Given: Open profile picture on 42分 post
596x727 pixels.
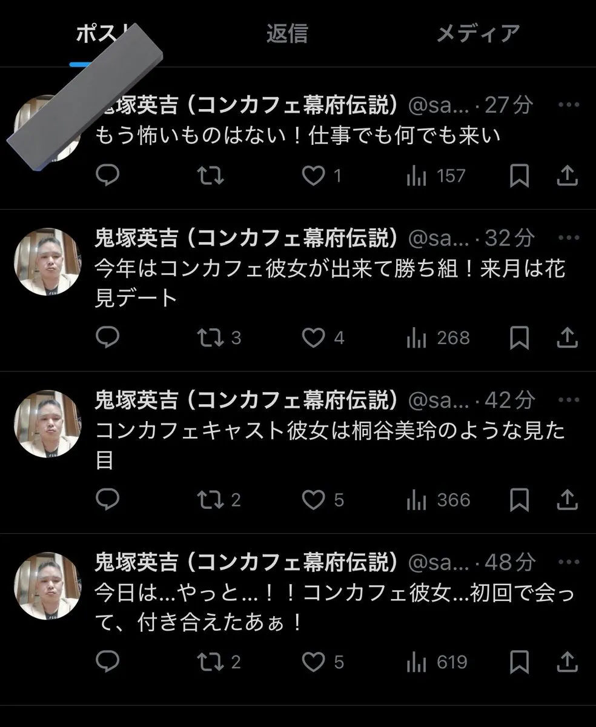Looking at the screenshot, I should point(47,423).
